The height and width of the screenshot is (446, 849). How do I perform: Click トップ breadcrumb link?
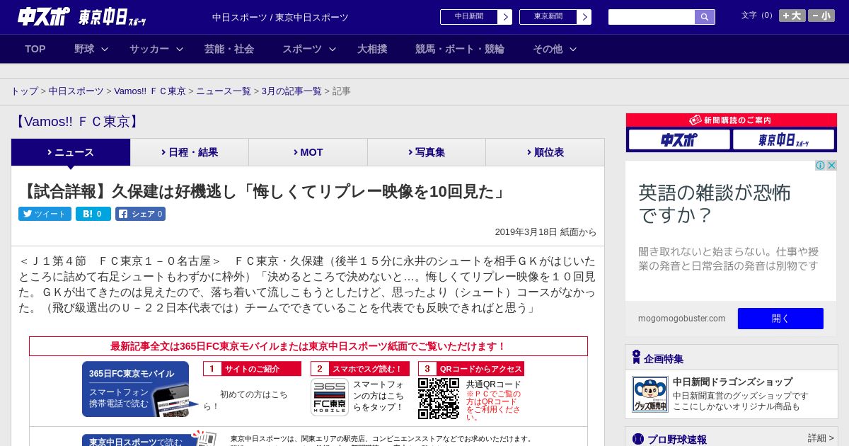coord(24,91)
